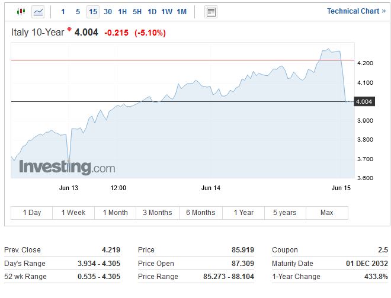Set interval to 1D
The height and width of the screenshot is (298, 391).
(152, 11)
